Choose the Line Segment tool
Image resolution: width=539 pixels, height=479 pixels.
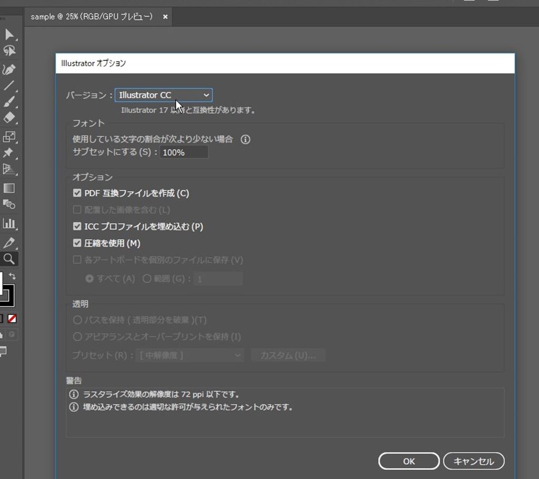[x=8, y=86]
